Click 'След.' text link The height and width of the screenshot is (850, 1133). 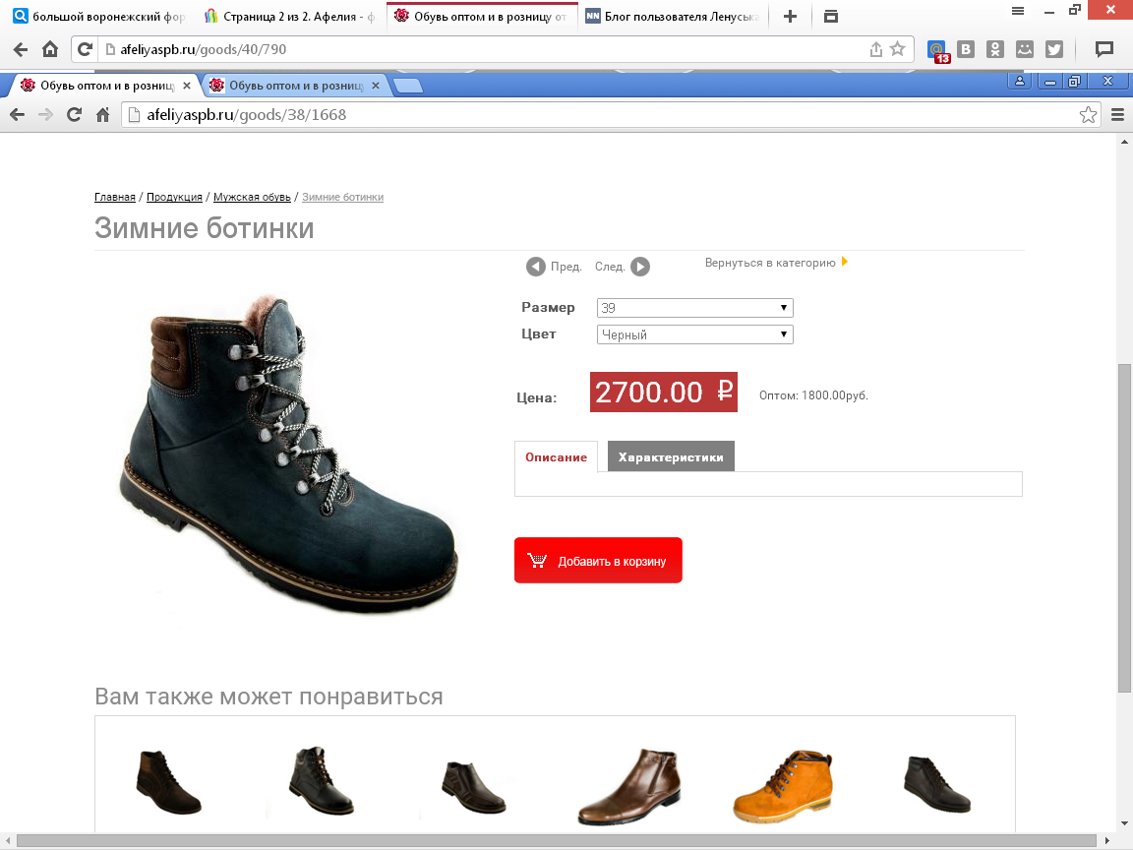point(610,267)
